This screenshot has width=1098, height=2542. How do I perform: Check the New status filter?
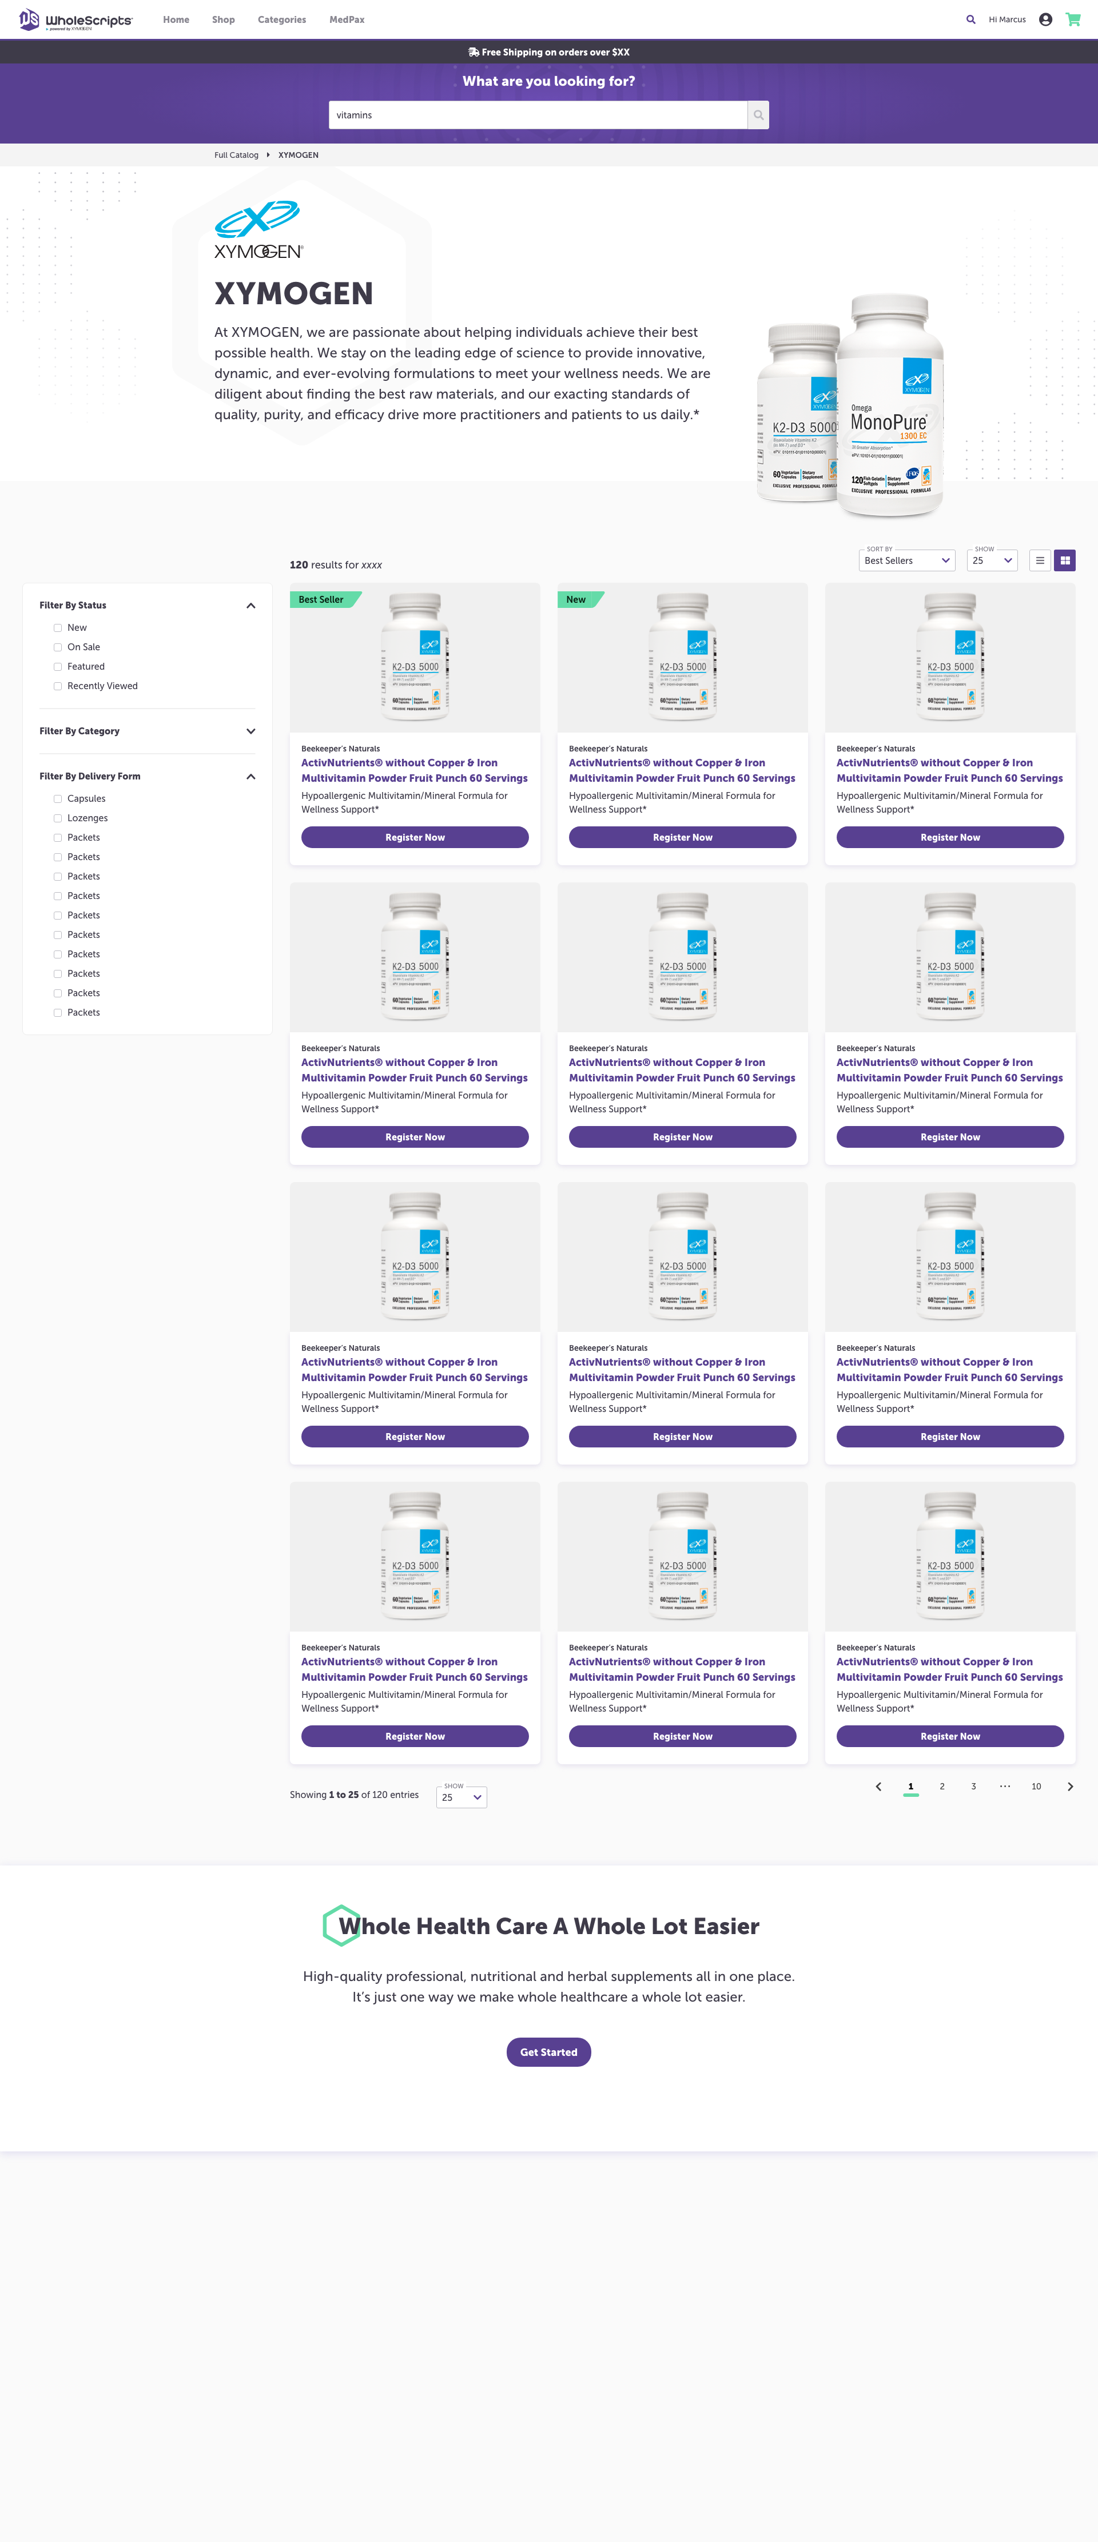tap(57, 627)
